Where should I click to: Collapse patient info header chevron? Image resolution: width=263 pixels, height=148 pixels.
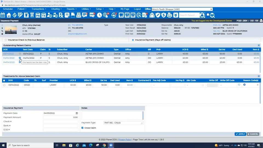pyautogui.click(x=2, y=25)
